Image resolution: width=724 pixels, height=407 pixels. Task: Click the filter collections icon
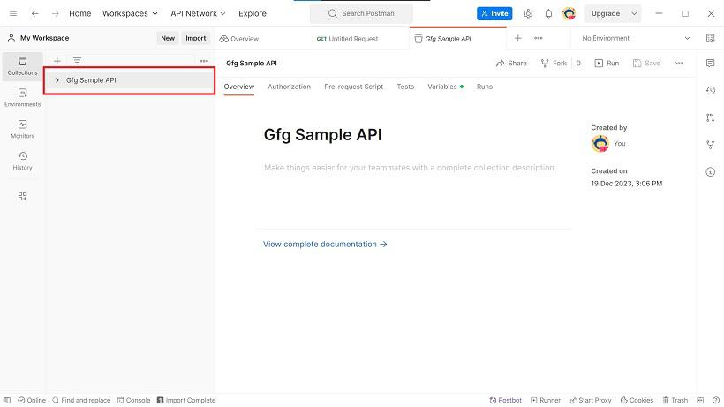pyautogui.click(x=77, y=61)
